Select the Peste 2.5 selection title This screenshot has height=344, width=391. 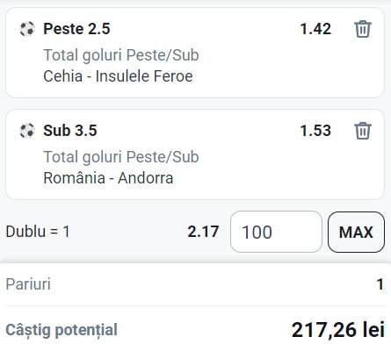[x=76, y=29]
